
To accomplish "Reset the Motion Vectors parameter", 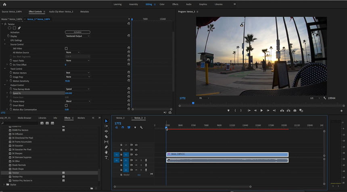I will pos(129,72).
